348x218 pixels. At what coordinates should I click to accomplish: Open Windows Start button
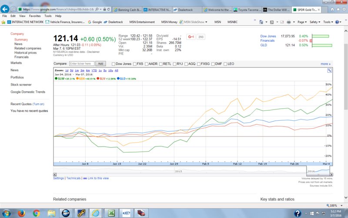[x=6, y=213]
